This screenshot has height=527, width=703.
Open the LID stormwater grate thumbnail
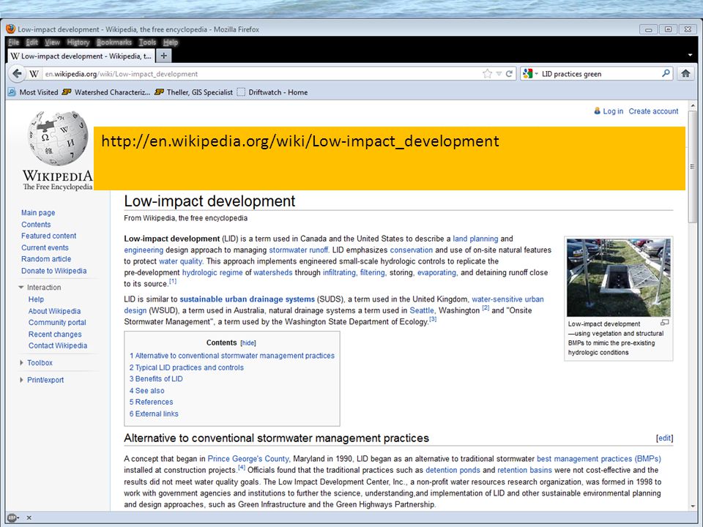[x=618, y=277]
